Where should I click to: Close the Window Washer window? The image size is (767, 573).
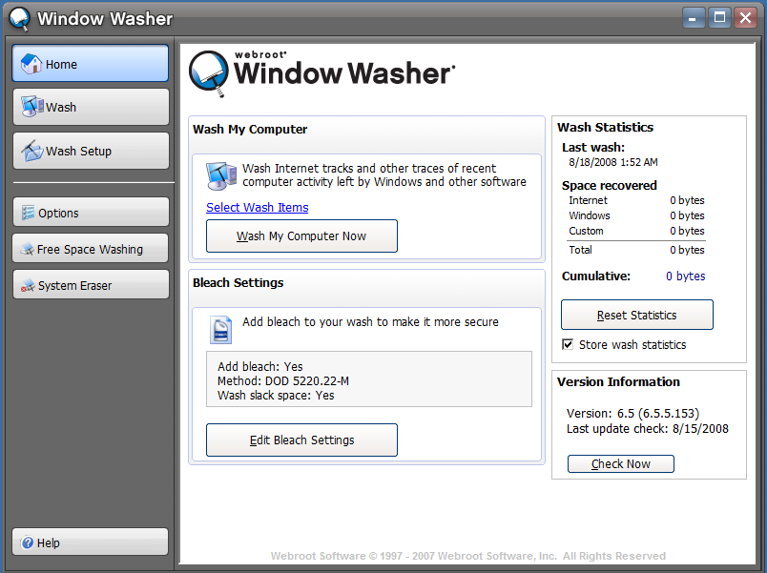(x=745, y=18)
